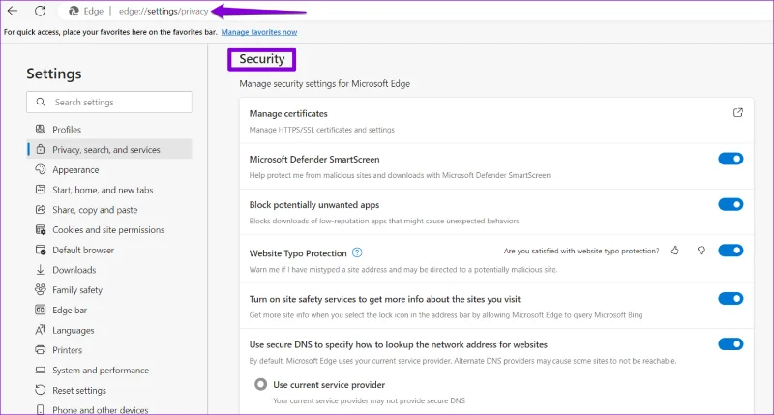
Task: Open Cookies and site permissions
Action: (x=109, y=229)
